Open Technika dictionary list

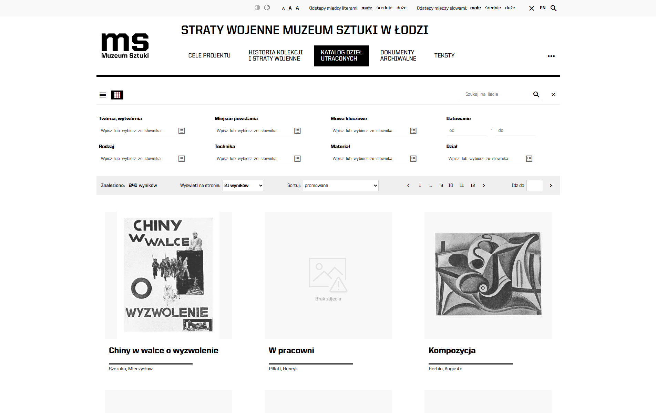point(297,159)
